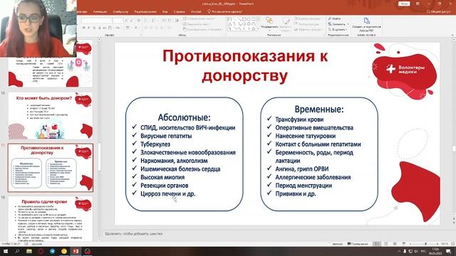Select slide thumbnail 'Правила сдачи крови'
Viewport: 456px width, 256px height.
click(51, 218)
